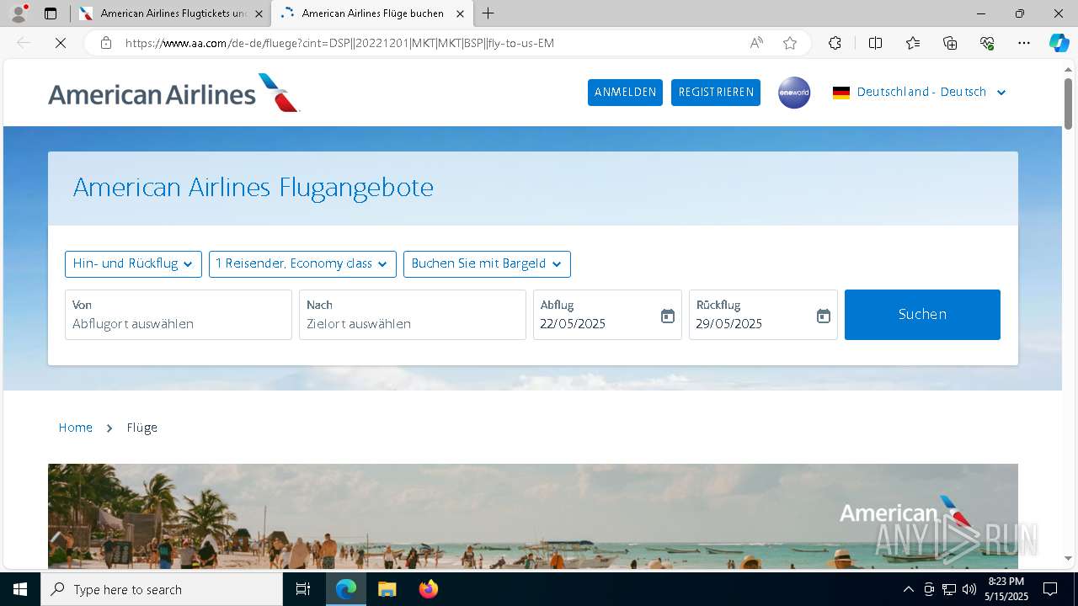Click the ANMELDEN button
The height and width of the screenshot is (606, 1078).
625,93
